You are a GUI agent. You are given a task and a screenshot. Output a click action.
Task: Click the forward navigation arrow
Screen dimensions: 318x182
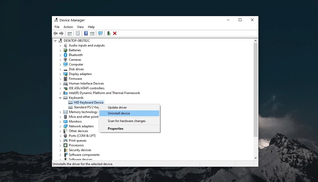click(62, 33)
